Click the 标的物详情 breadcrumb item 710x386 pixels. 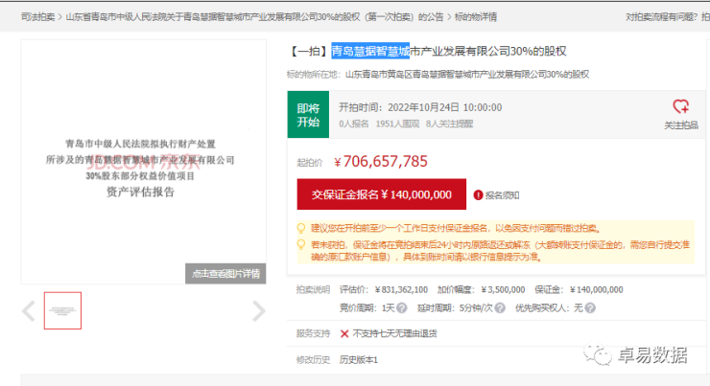tap(476, 17)
